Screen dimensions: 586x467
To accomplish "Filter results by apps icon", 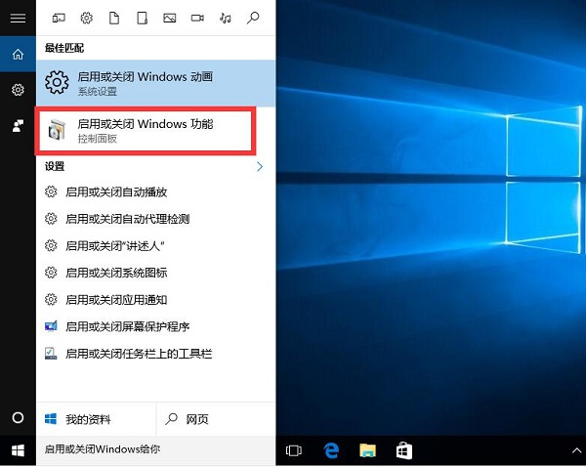I will coord(59,18).
